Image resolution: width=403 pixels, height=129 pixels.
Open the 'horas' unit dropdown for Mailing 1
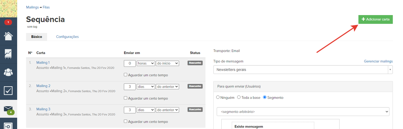tap(146, 63)
